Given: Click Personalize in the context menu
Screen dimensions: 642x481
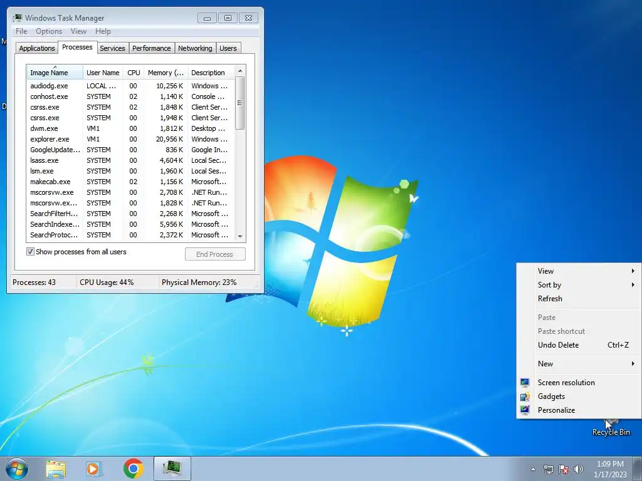Looking at the screenshot, I should (579, 410).
